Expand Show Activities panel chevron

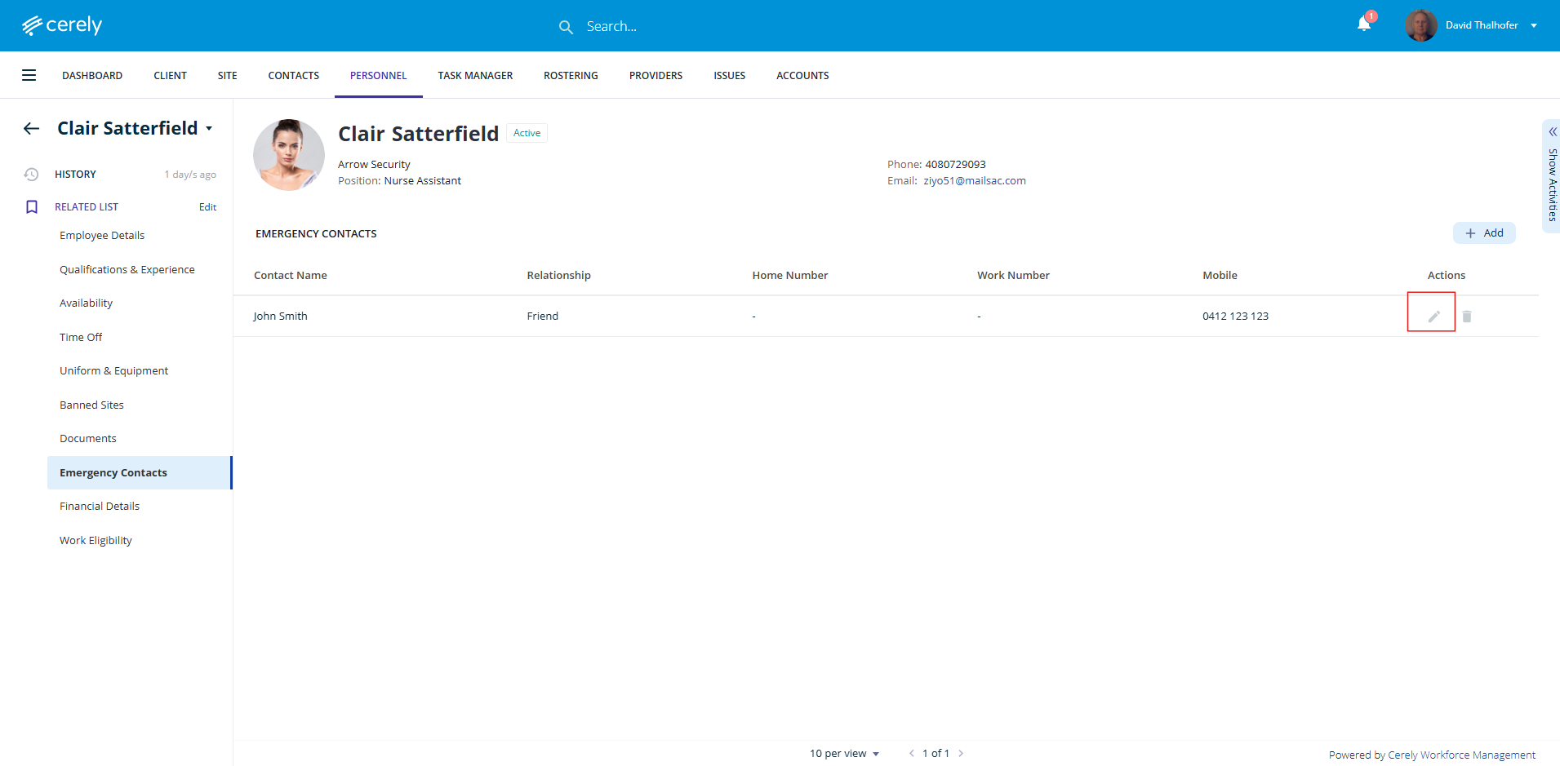pos(1552,132)
